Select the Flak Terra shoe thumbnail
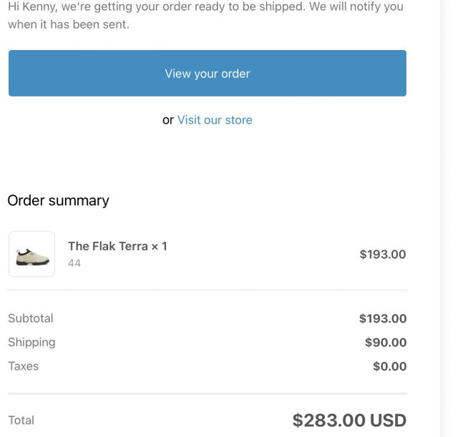 (31, 254)
